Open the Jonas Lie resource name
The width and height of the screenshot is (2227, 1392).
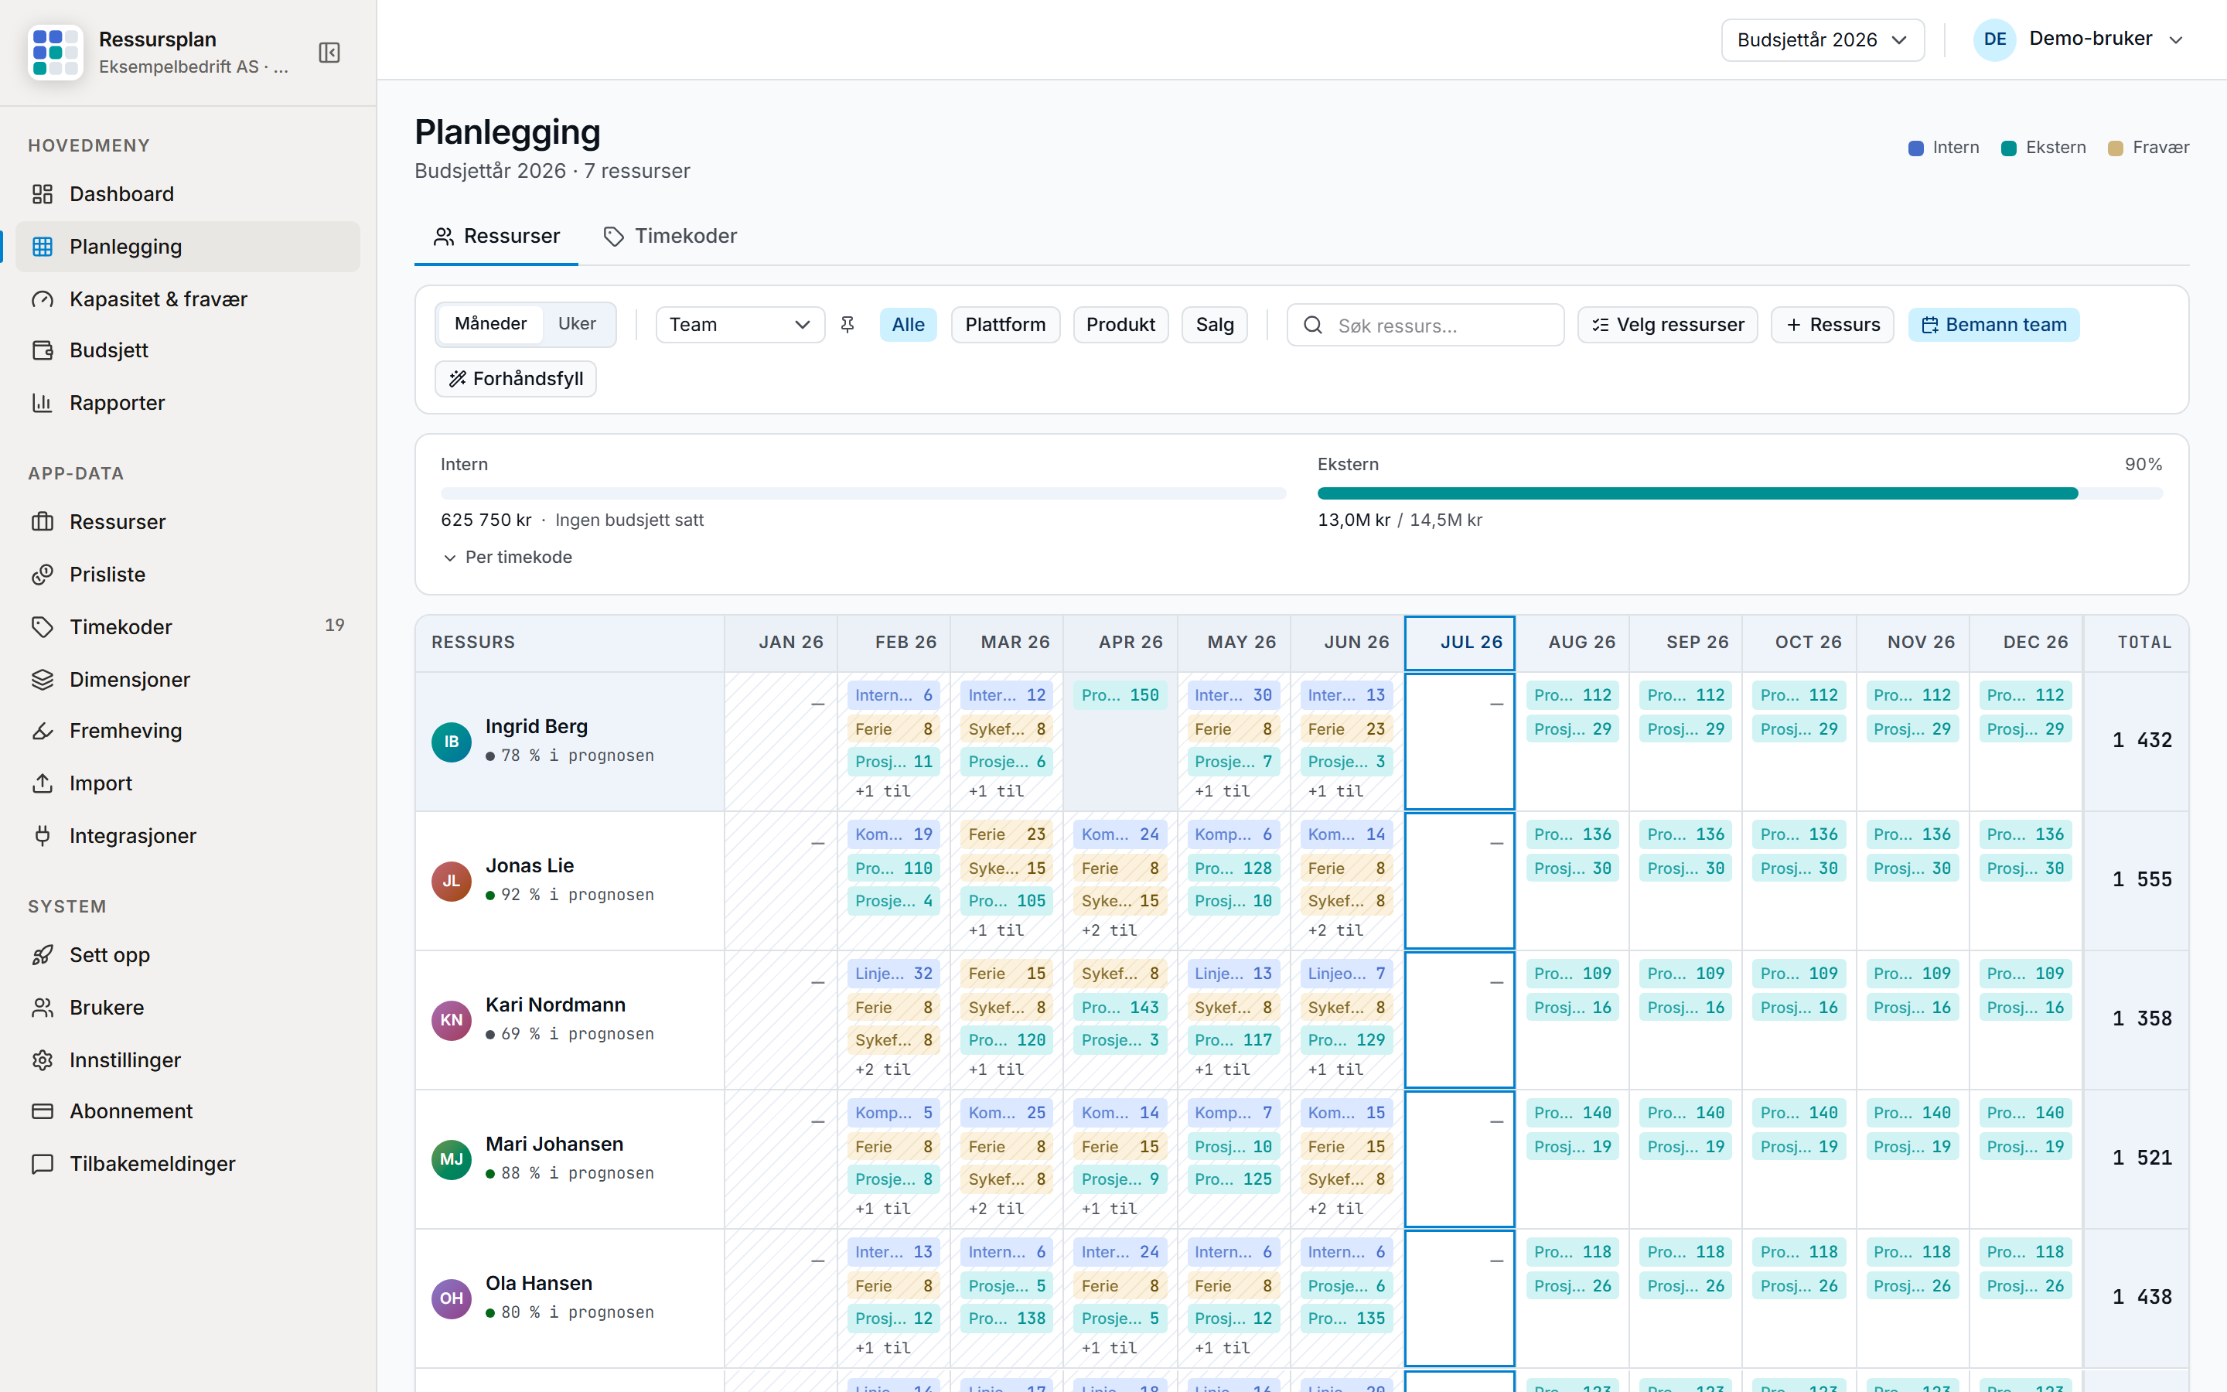tap(530, 865)
